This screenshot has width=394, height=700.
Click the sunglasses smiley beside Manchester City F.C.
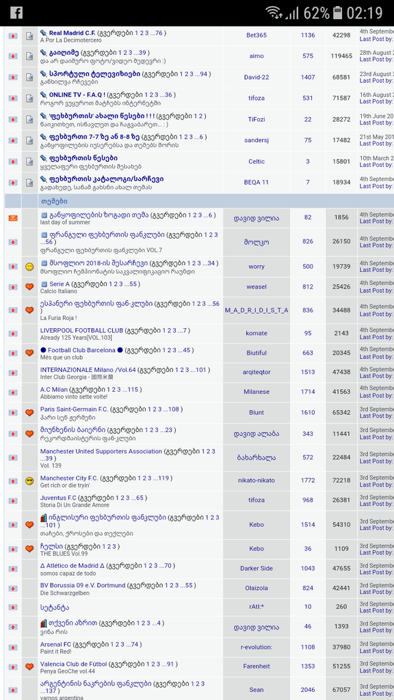click(x=29, y=481)
